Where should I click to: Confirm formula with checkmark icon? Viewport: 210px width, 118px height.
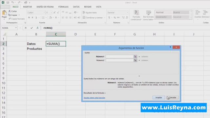pos(31,28)
